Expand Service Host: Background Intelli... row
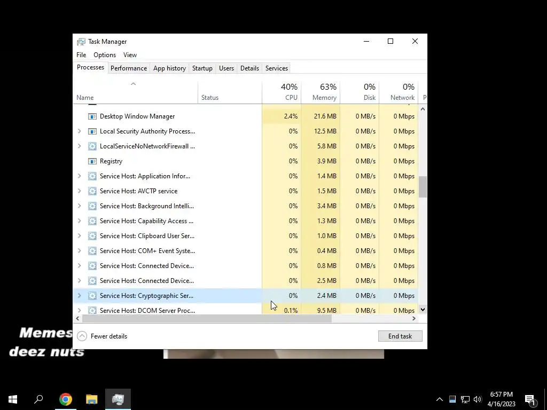 tap(79, 206)
